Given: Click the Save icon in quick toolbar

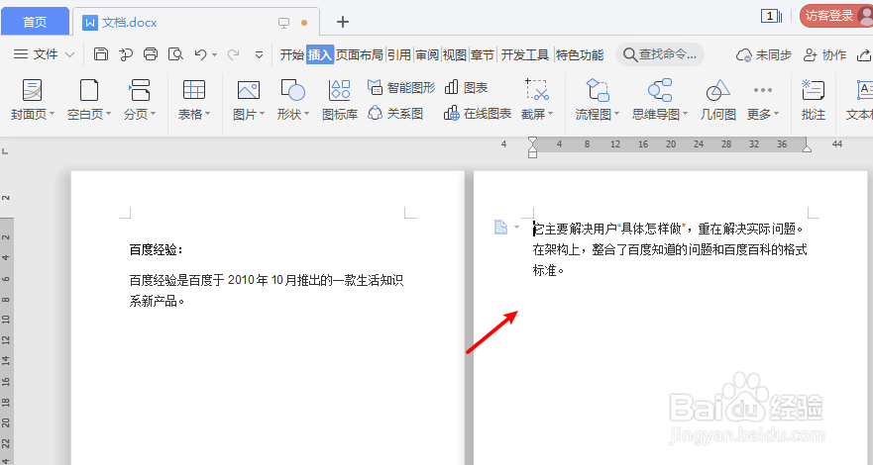Looking at the screenshot, I should 101,53.
